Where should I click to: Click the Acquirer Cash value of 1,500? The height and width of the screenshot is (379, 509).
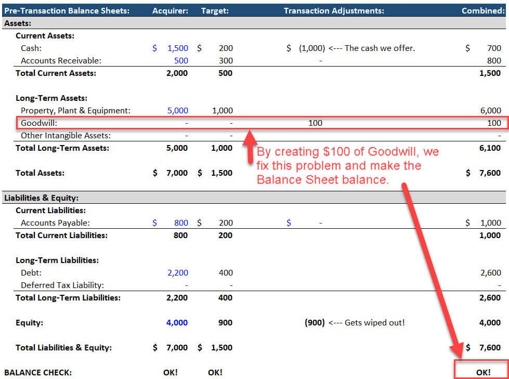(177, 48)
